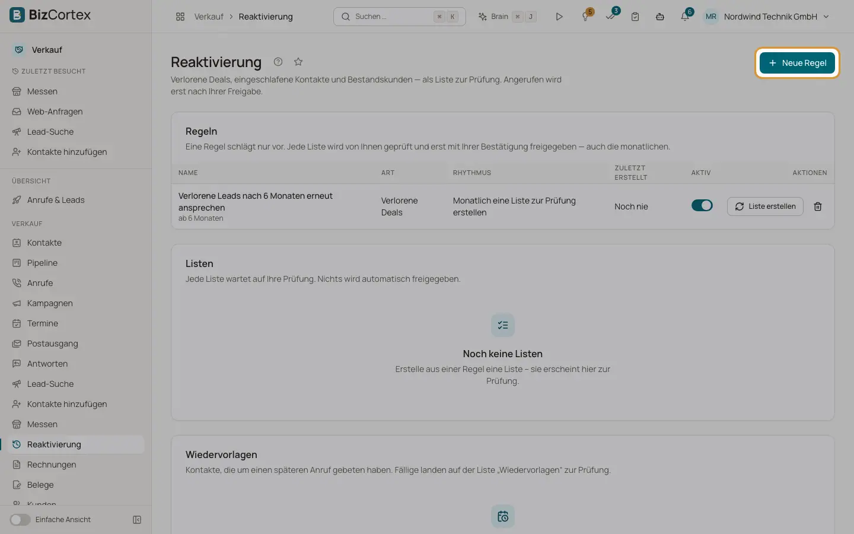Click the 'Noch nie' cell
The width and height of the screenshot is (854, 534).
631,206
